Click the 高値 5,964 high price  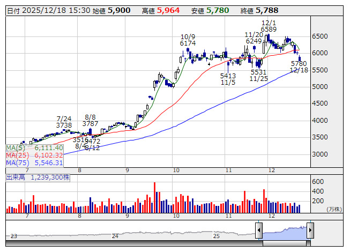(x=161, y=11)
